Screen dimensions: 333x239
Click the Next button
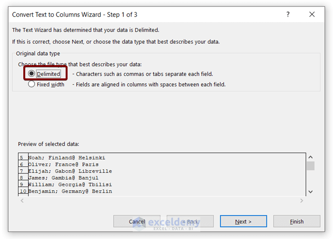(244, 221)
